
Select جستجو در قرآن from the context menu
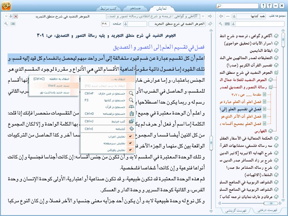108,107
